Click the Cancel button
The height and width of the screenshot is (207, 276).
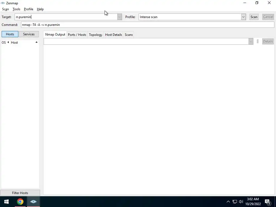click(268, 17)
